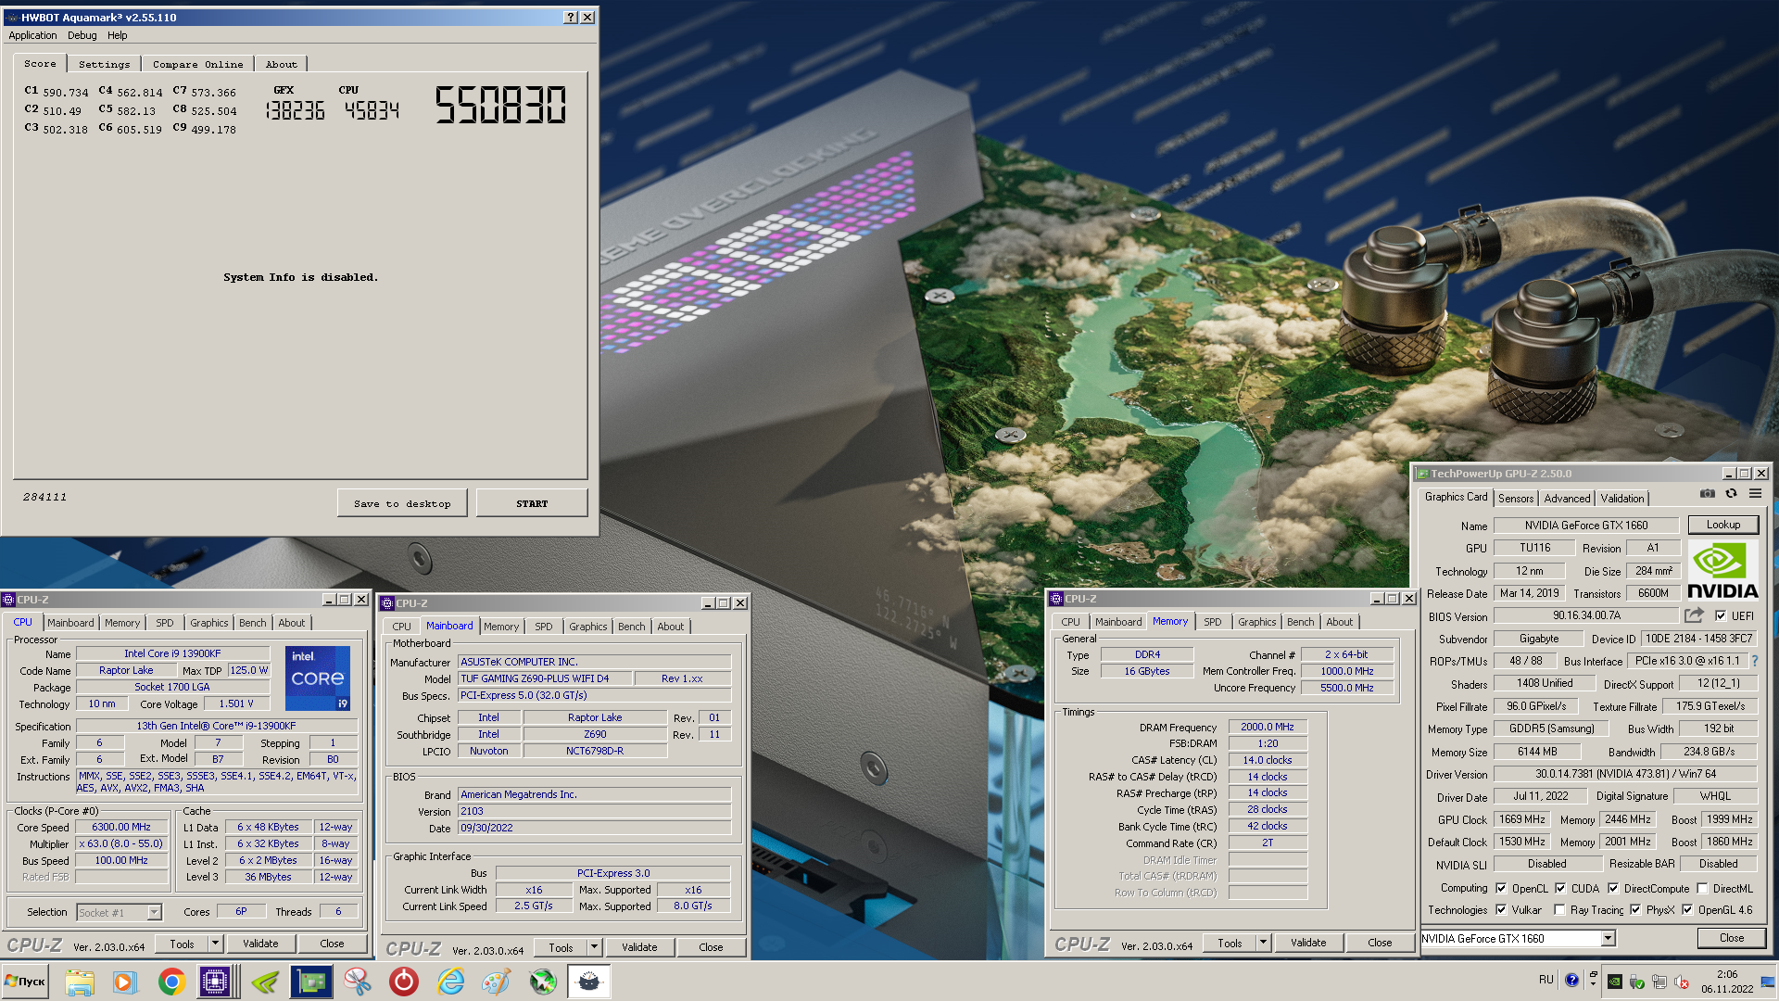This screenshot has height=1001, width=1779.
Task: Open the Validation tab in GPU-Z
Action: [1622, 498]
